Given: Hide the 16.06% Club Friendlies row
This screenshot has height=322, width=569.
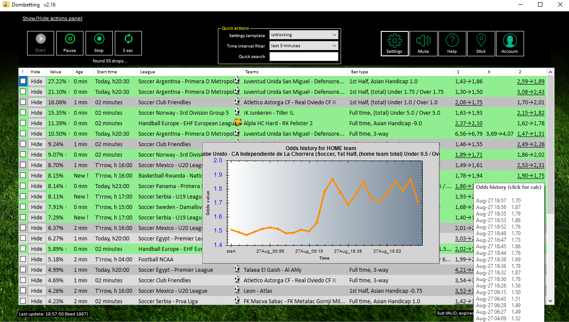Looking at the screenshot, I should coord(37,102).
